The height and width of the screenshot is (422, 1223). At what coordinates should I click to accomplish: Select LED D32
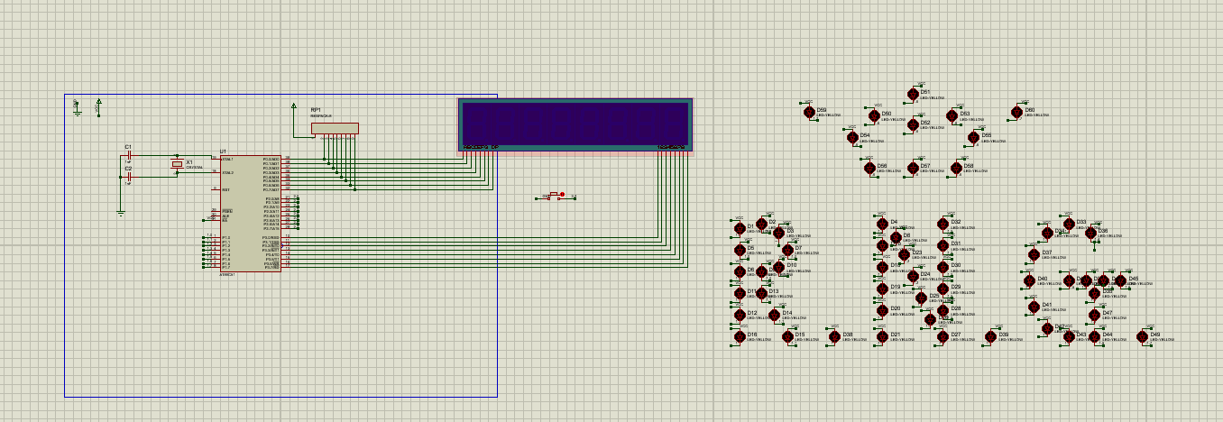pos(943,224)
